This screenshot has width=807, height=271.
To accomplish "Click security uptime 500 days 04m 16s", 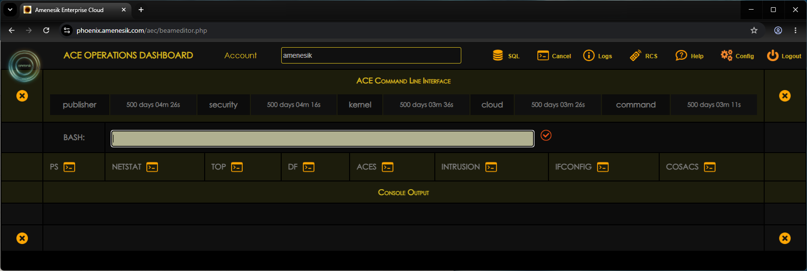I will coord(294,104).
